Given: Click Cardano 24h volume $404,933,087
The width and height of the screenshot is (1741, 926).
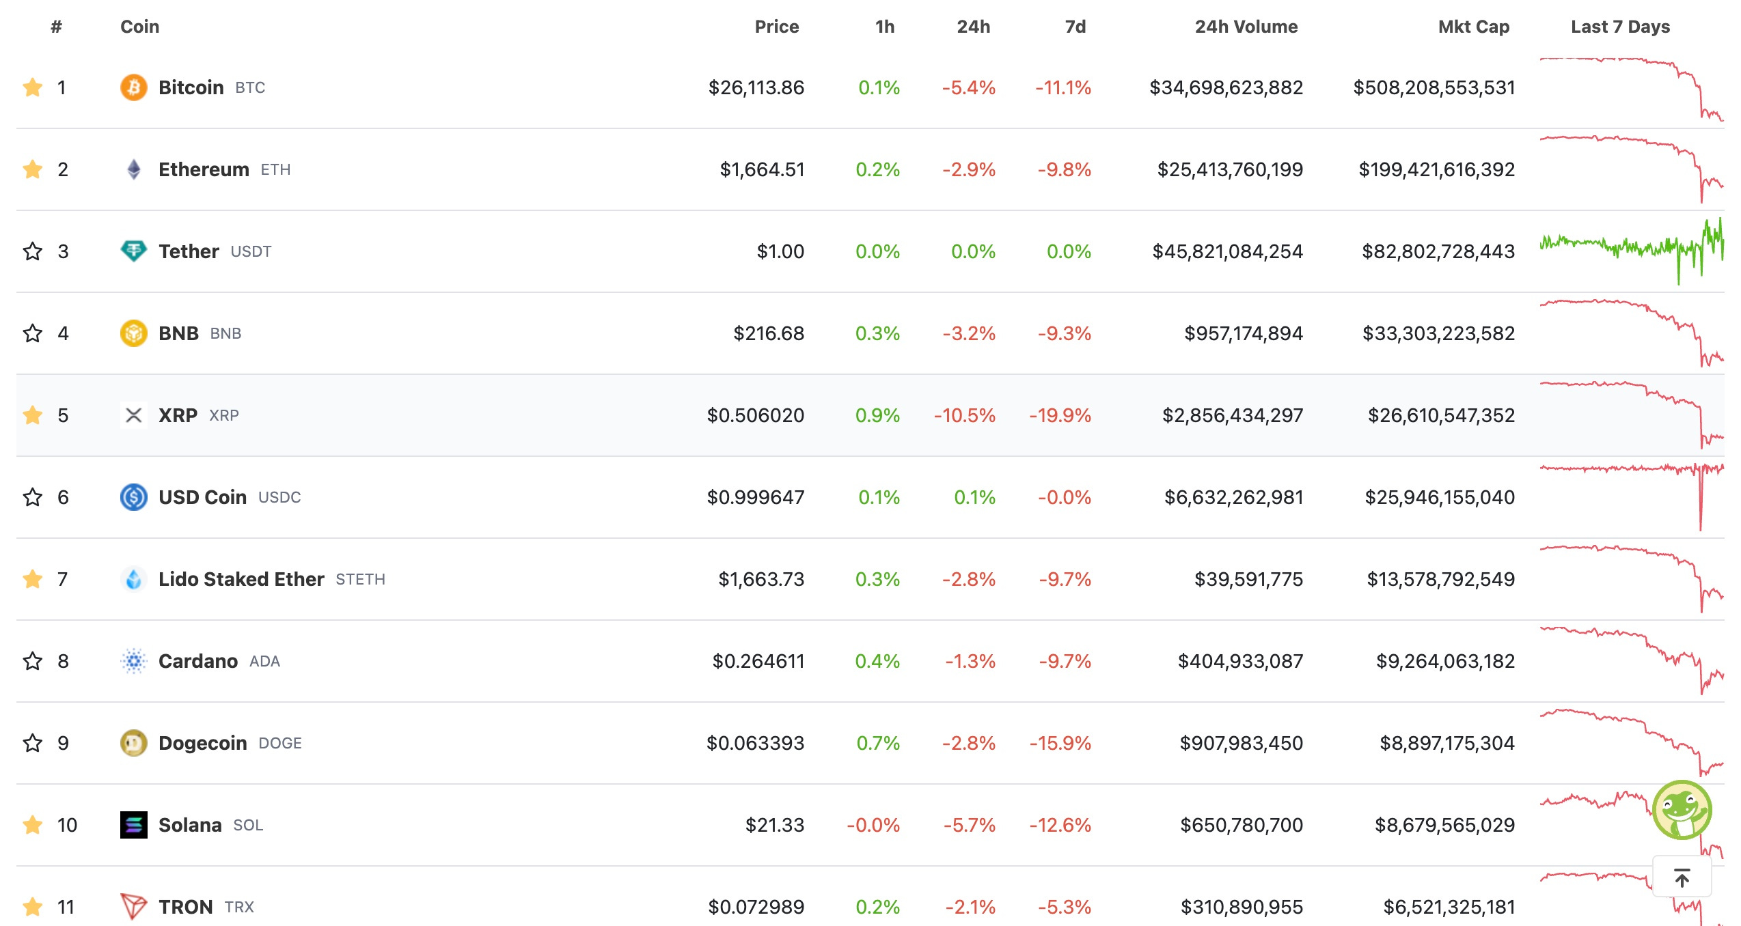Looking at the screenshot, I should click(1241, 661).
